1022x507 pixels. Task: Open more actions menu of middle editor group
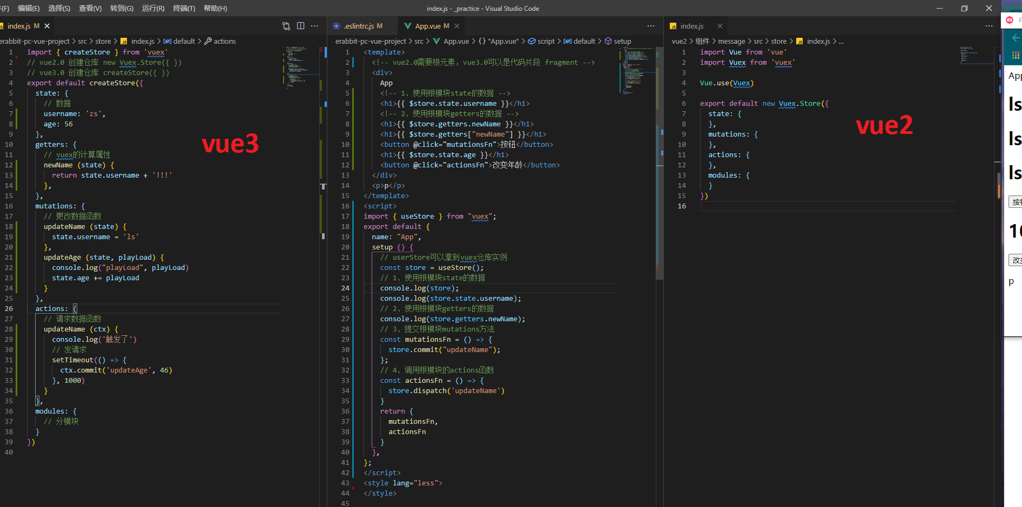coord(650,26)
